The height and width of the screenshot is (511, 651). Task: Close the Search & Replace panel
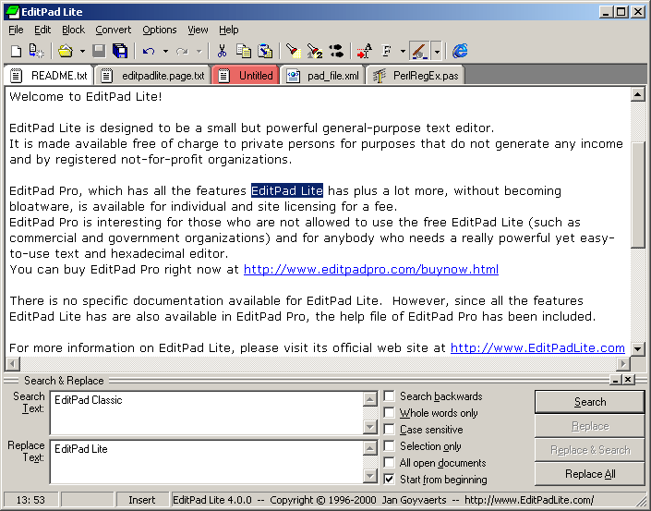click(x=628, y=379)
